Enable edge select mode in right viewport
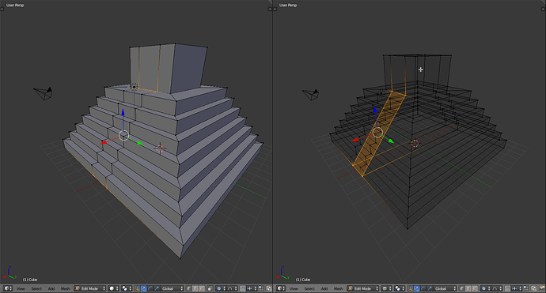Screen dimensions: 546x293 [468, 288]
